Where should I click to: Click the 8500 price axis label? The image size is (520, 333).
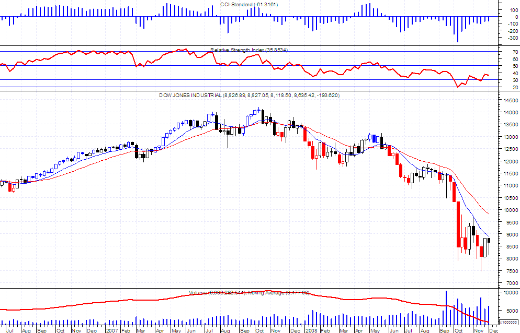pos(513,246)
